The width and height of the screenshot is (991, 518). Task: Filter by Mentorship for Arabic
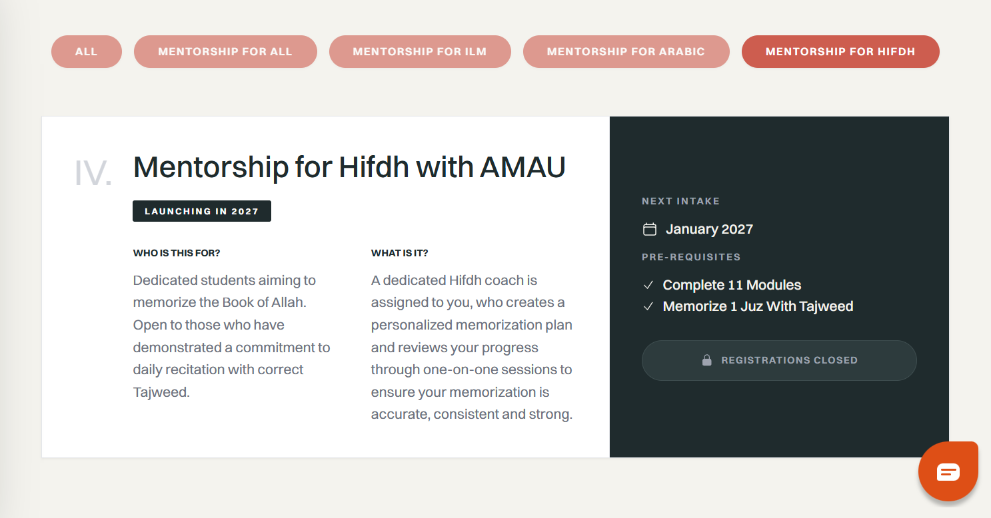pos(626,51)
